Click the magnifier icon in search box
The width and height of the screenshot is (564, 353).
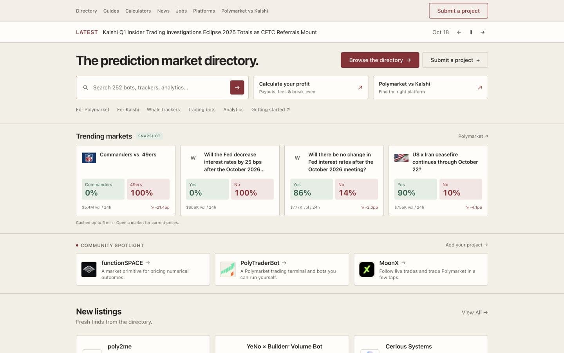[x=85, y=87]
